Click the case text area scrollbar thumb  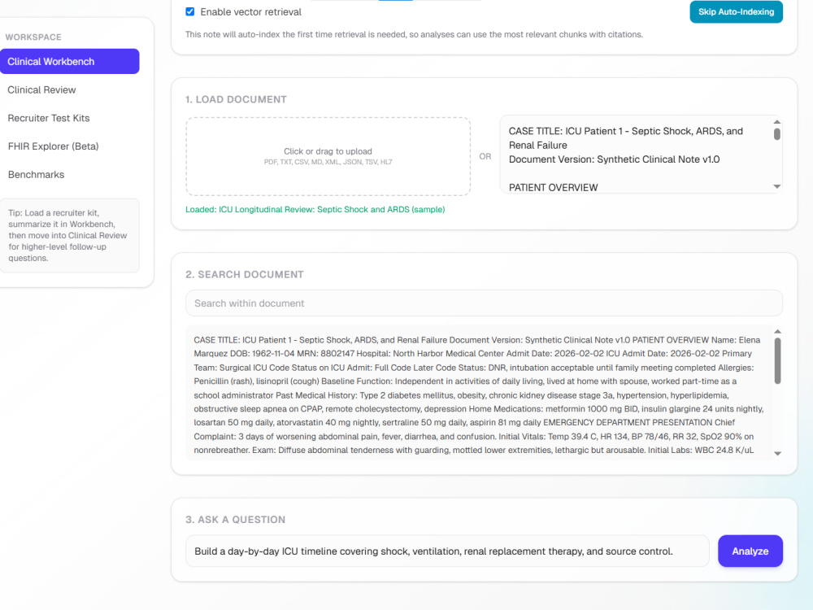click(x=776, y=134)
